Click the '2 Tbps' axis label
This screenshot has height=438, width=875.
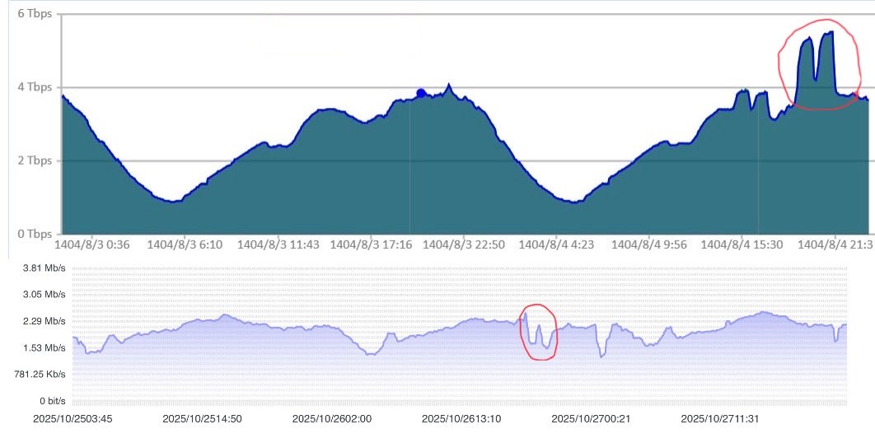pos(35,161)
